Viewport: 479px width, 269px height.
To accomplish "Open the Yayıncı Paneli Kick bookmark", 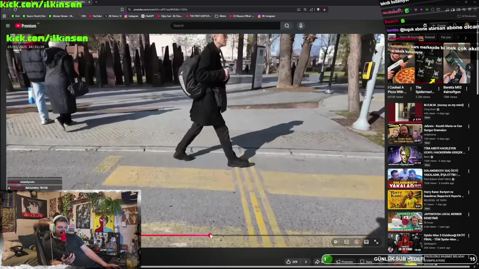I will coord(34,16).
